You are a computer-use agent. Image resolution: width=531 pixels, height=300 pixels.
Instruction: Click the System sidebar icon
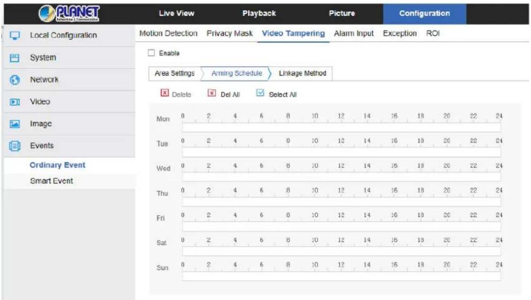(14, 58)
